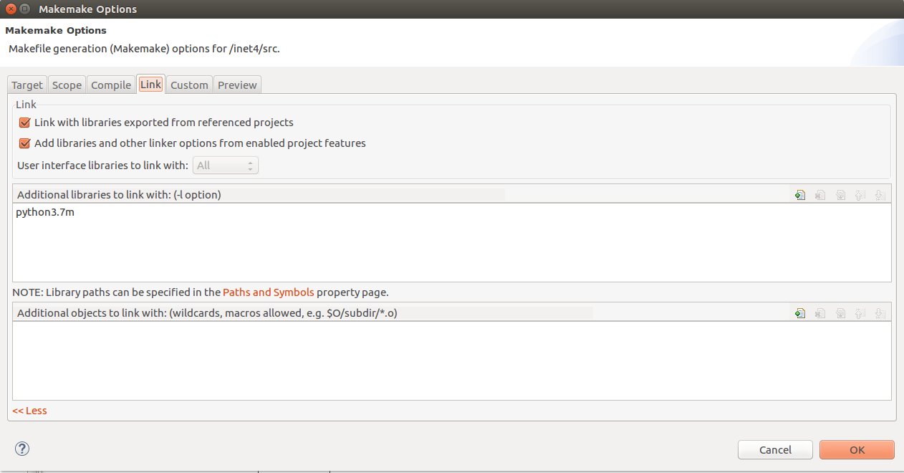Open the Paths and Symbols property page link
The height and width of the screenshot is (473, 904).
(x=268, y=292)
